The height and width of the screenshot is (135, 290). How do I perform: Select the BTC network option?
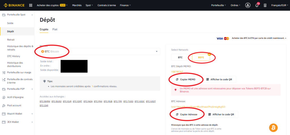[180, 57]
